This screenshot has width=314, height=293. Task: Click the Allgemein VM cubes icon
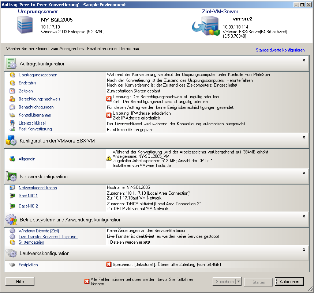pos(12,159)
